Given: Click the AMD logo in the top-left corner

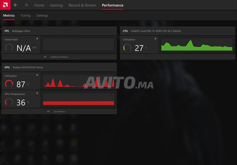Looking at the screenshot, I should click(4, 5).
